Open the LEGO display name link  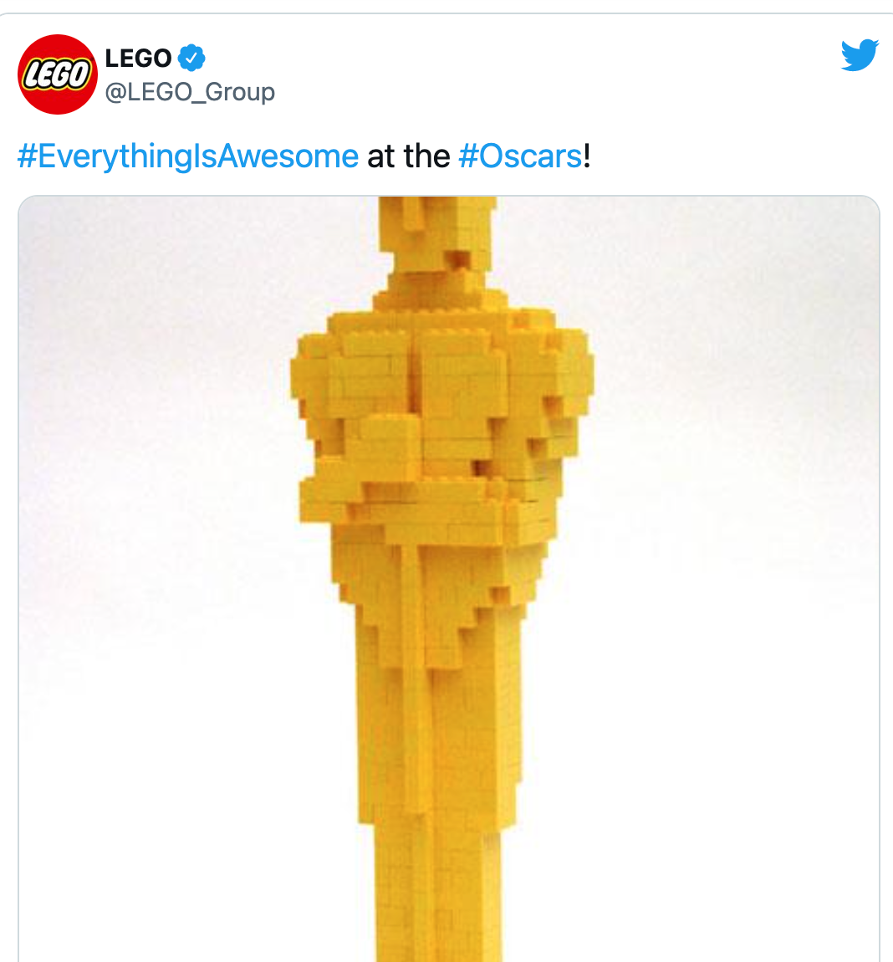pyautogui.click(x=138, y=59)
